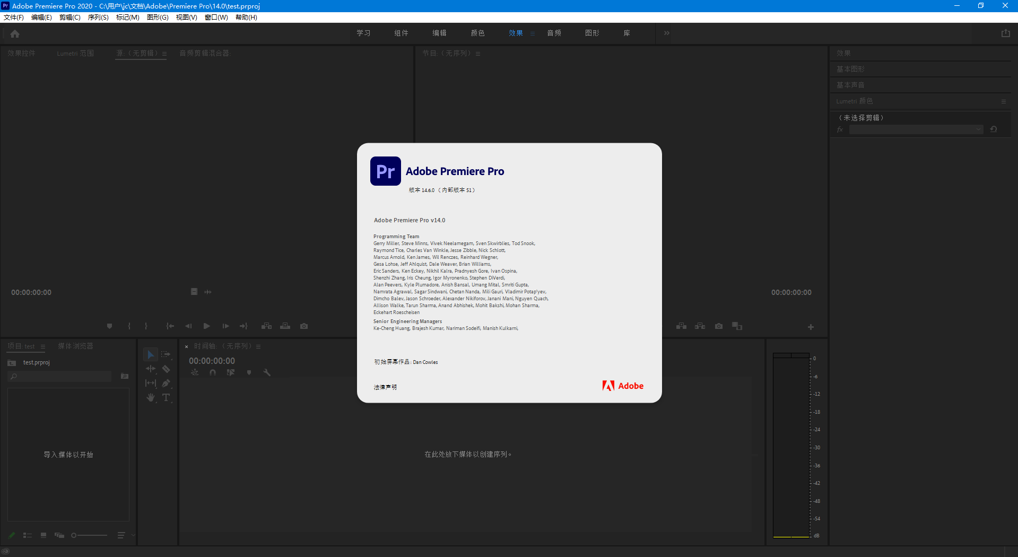
Task: Open the timeline panel hamburger menu
Action: [258, 346]
